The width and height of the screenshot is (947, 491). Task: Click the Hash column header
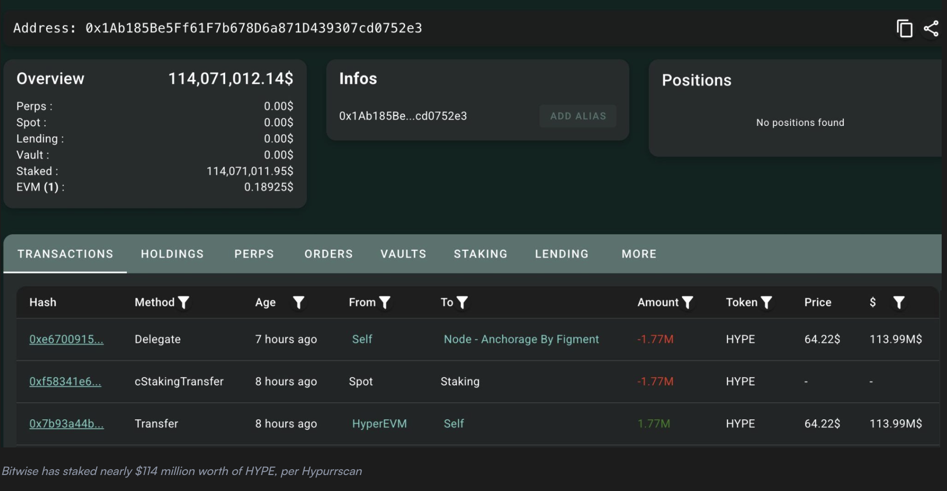point(43,302)
